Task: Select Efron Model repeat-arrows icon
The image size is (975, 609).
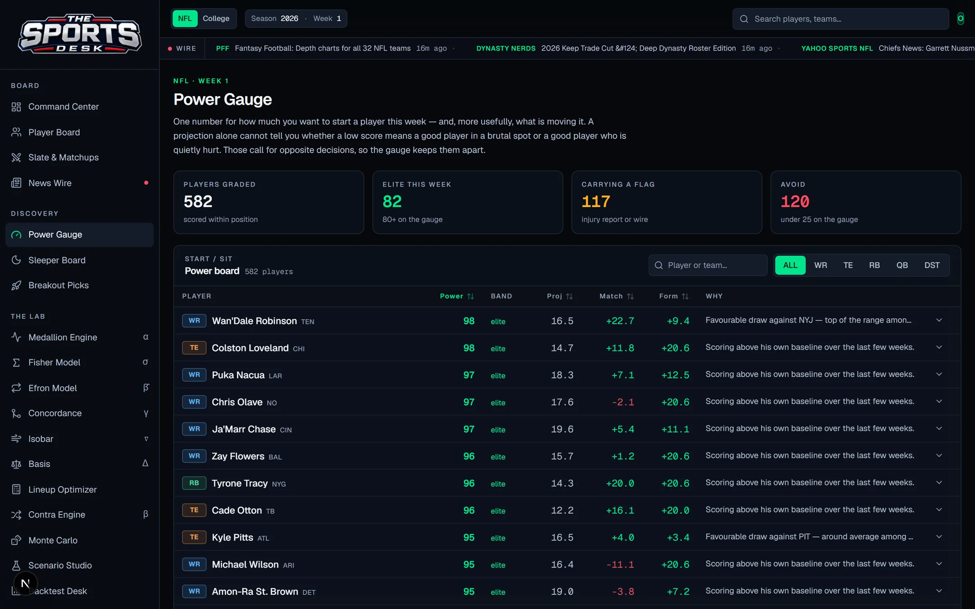Action: click(16, 388)
